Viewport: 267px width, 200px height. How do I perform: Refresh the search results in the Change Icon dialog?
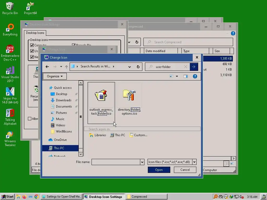click(x=138, y=67)
